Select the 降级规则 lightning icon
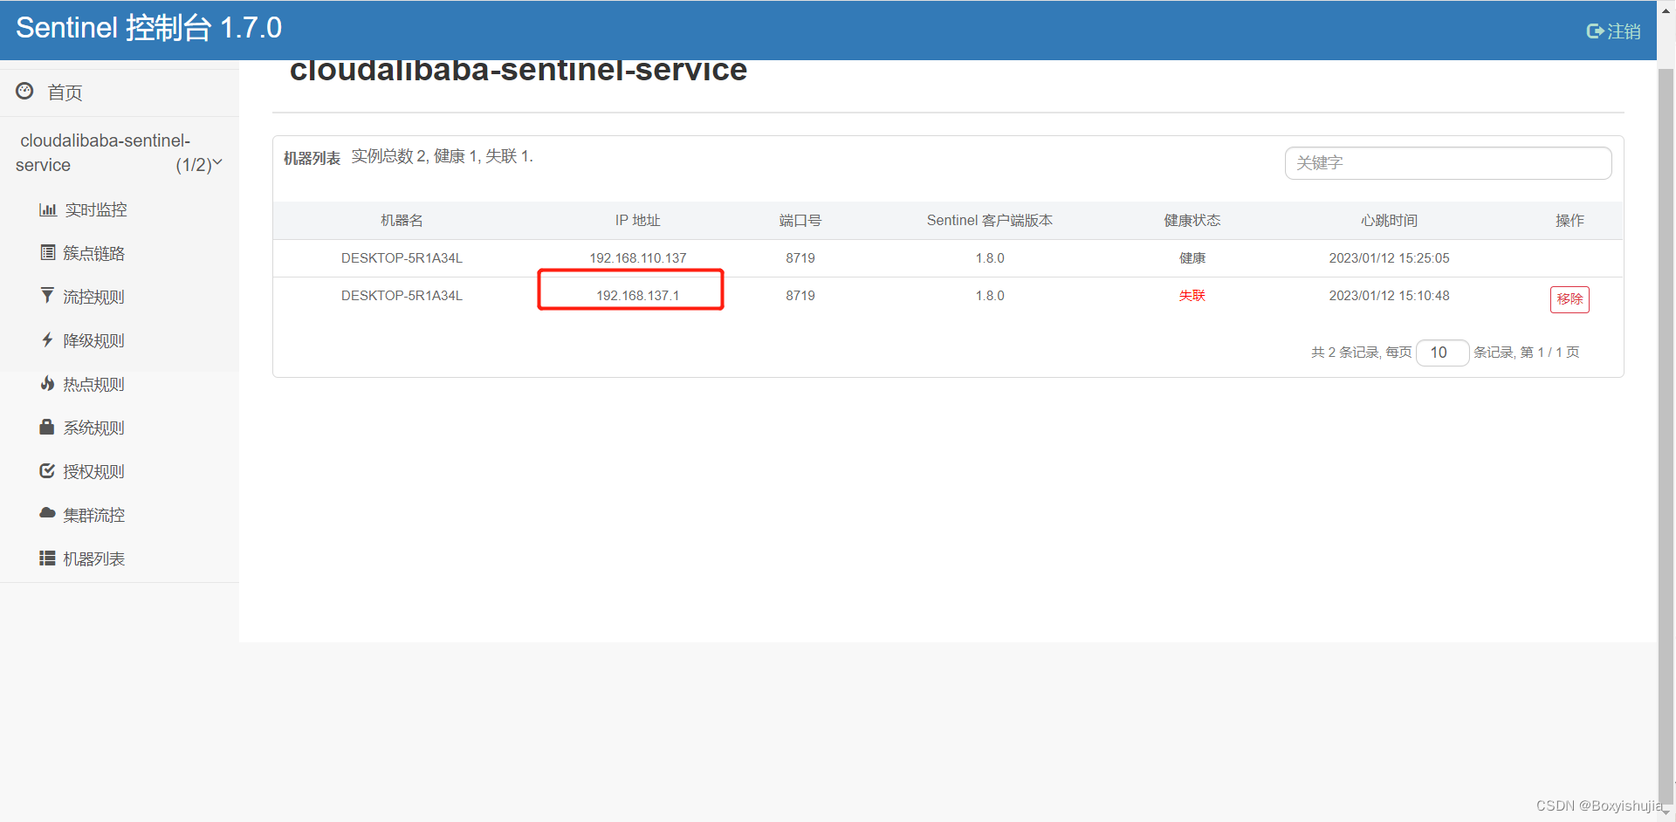The height and width of the screenshot is (822, 1676). [49, 339]
